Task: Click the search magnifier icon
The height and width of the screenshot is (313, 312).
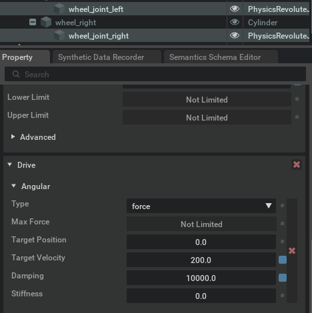Action: [x=16, y=74]
